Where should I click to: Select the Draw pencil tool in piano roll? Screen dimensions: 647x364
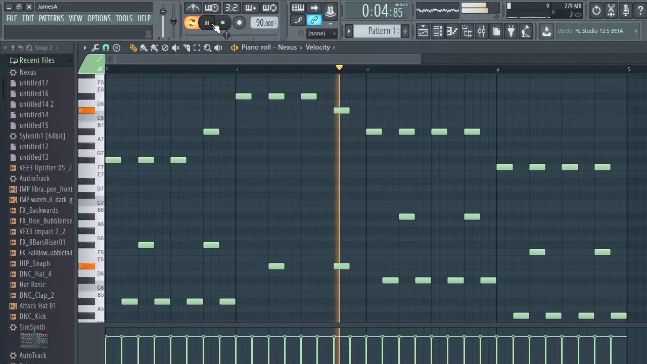point(133,48)
